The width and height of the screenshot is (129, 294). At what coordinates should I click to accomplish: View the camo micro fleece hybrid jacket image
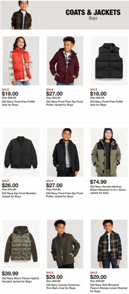click(21, 244)
